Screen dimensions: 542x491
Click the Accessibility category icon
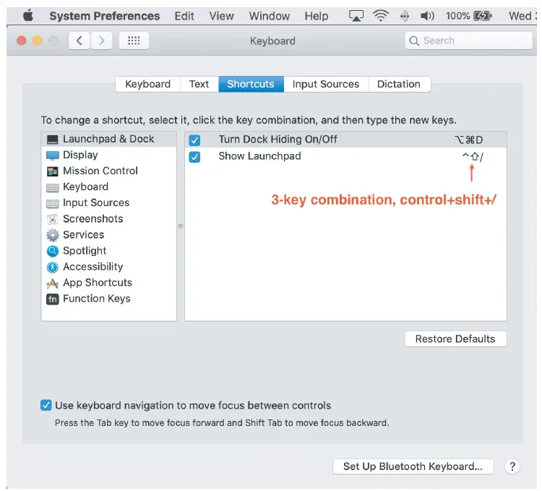pyautogui.click(x=53, y=267)
